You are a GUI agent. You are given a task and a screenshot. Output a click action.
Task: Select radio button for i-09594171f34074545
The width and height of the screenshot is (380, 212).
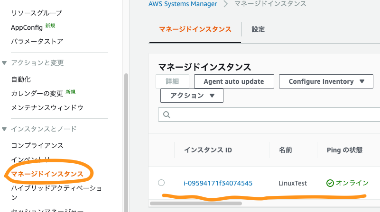click(x=161, y=183)
